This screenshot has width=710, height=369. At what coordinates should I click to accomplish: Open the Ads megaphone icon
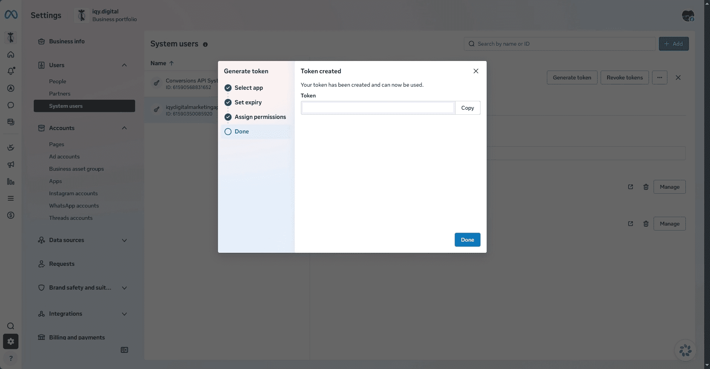(11, 165)
